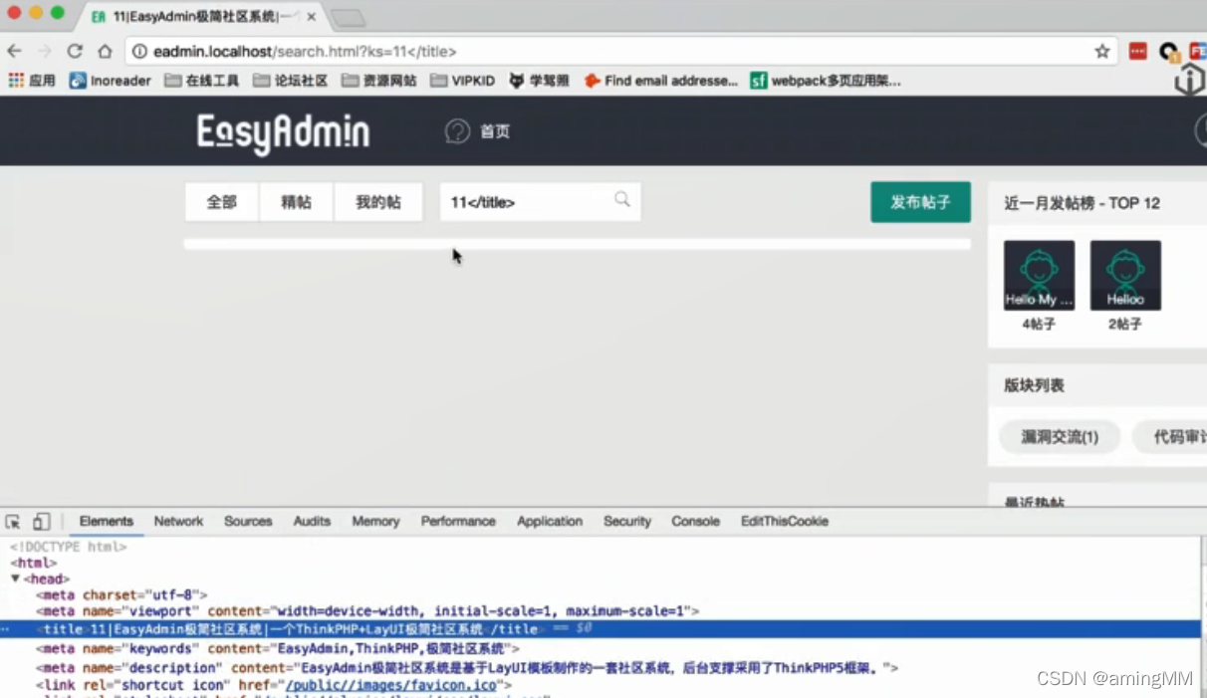Switch to the Network tab in DevTools

[178, 521]
